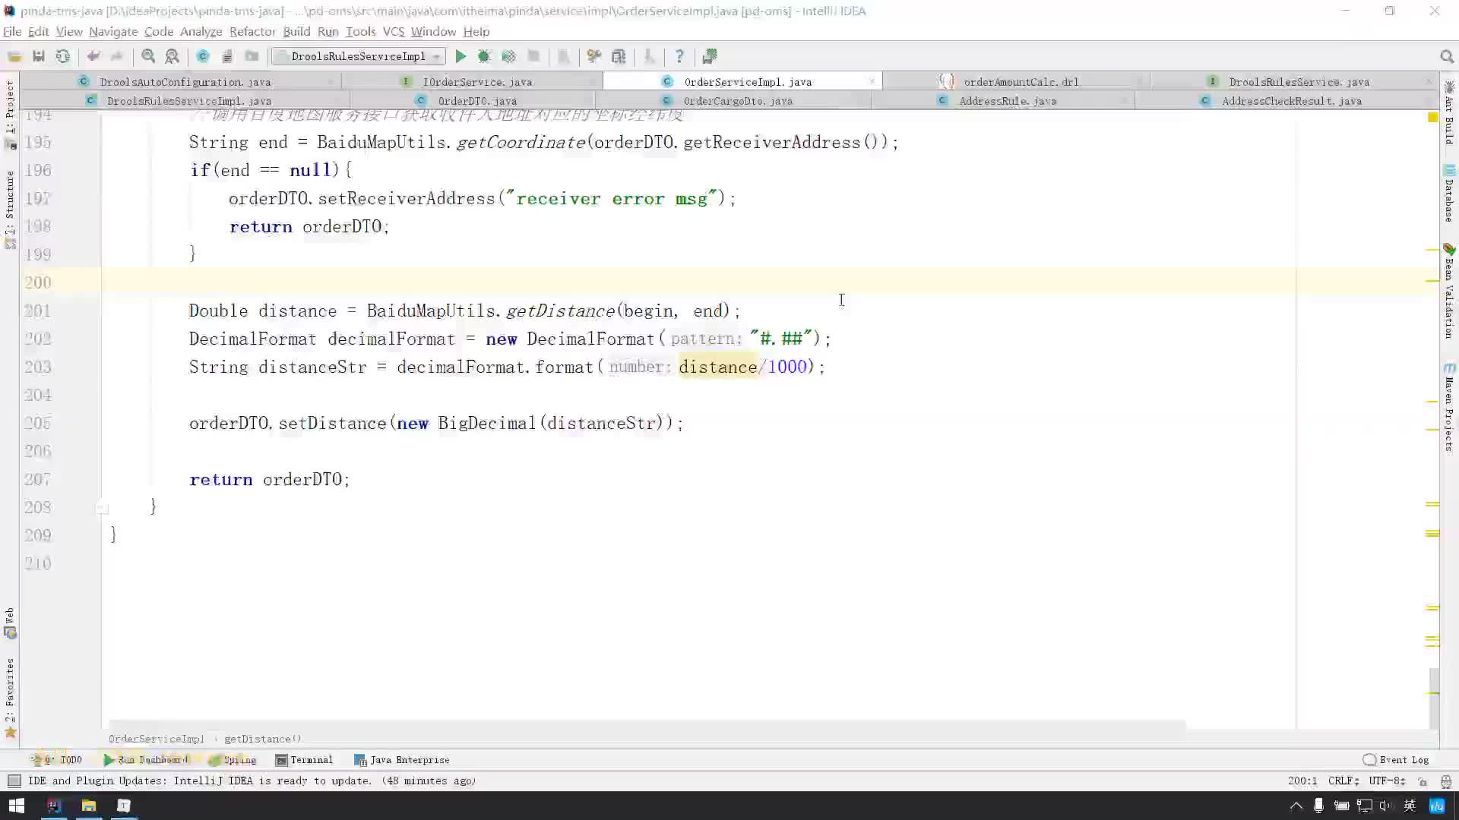Open the VCS menu
This screenshot has height=820, width=1459.
click(394, 31)
